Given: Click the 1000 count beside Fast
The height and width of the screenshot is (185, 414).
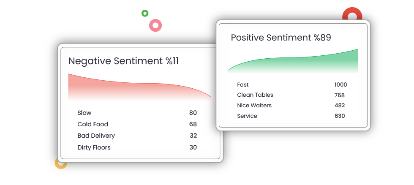Looking at the screenshot, I should click(x=340, y=84).
